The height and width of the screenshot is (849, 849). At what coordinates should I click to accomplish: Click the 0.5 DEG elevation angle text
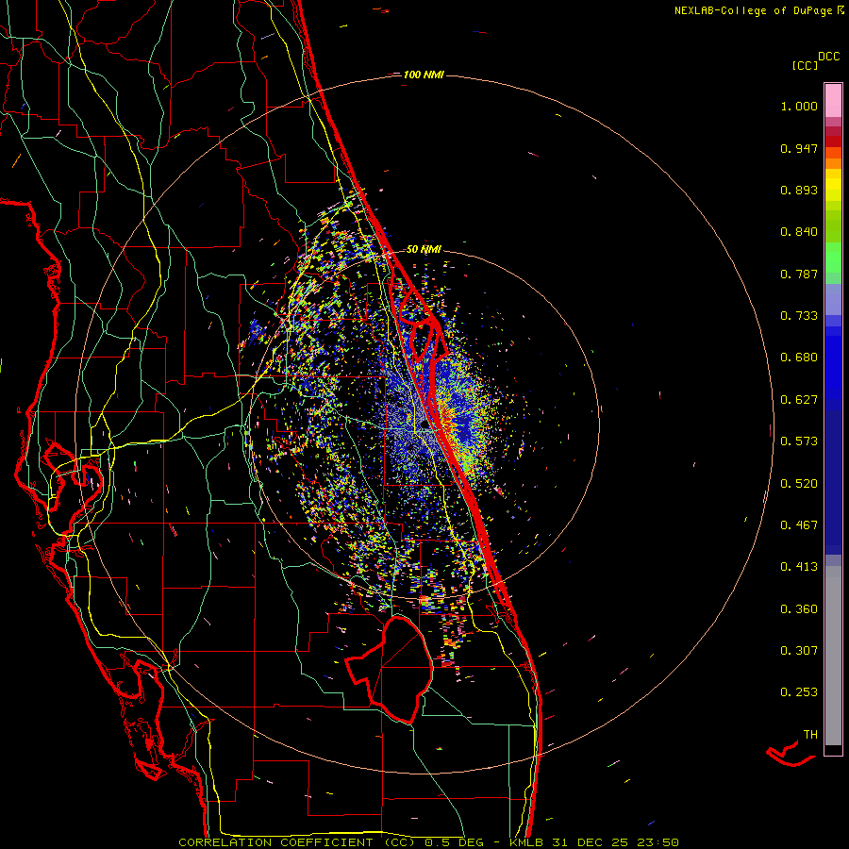click(454, 842)
